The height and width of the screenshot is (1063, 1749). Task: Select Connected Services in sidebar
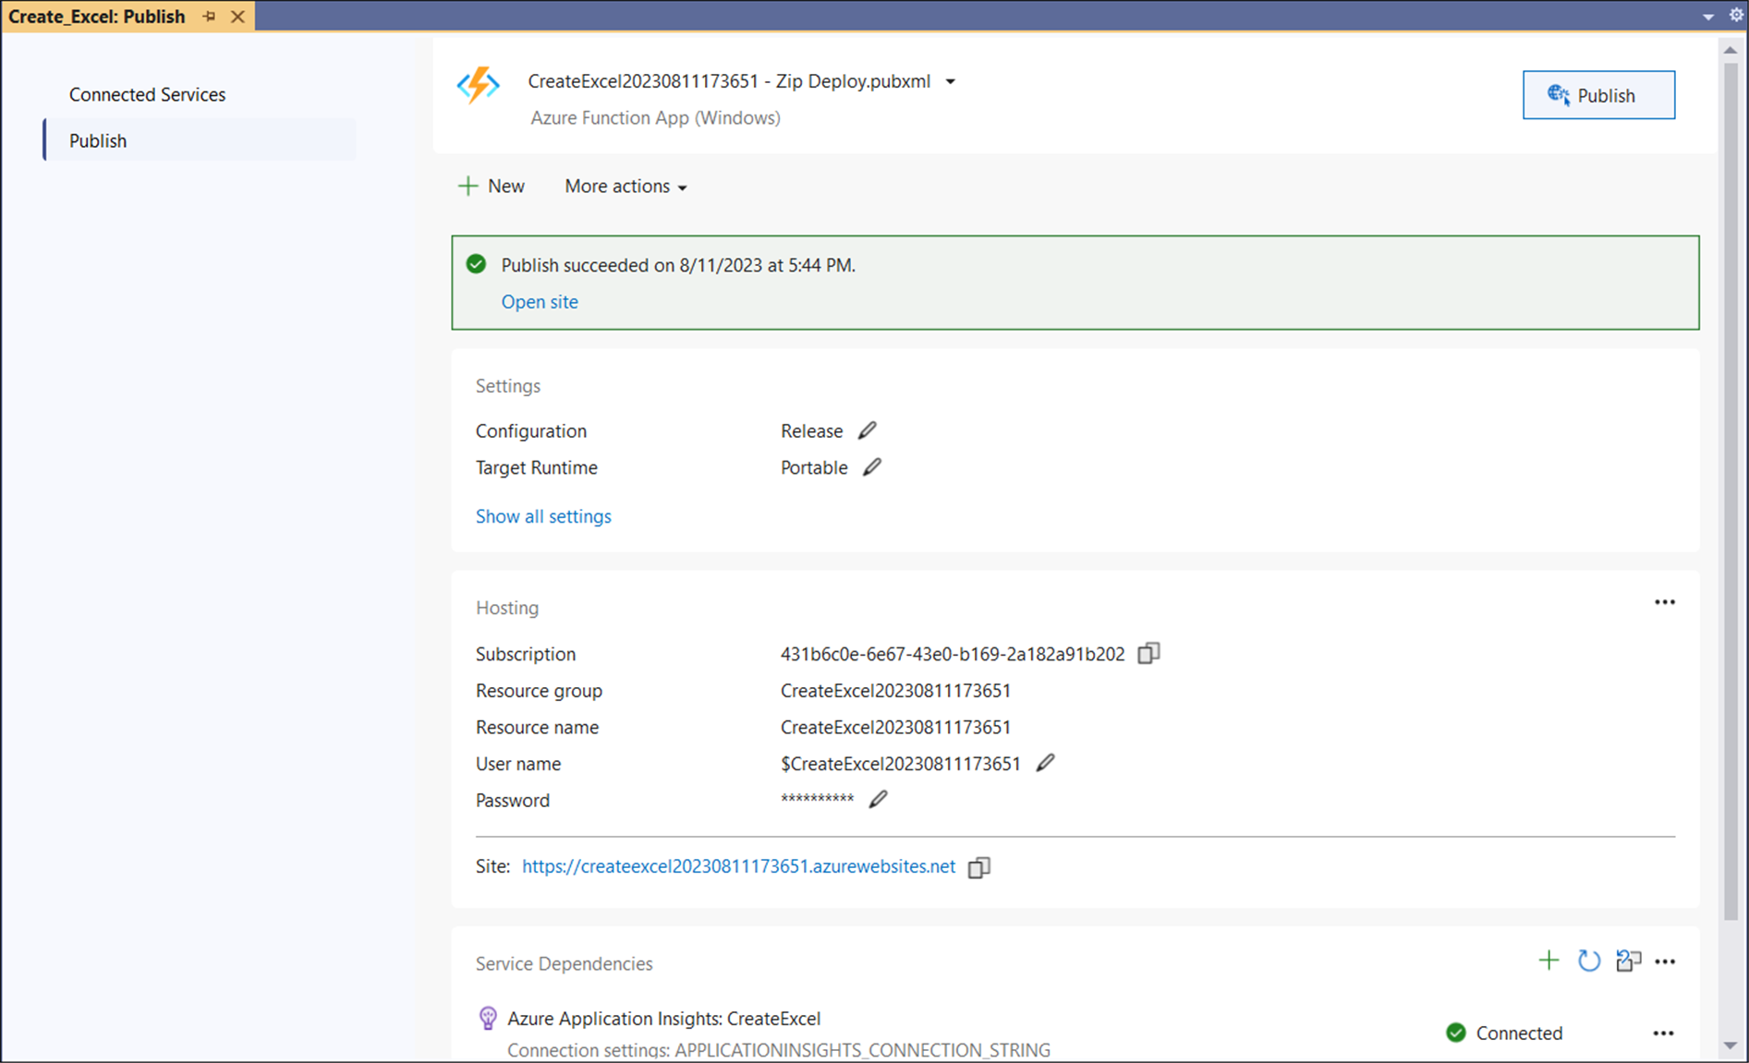147,94
